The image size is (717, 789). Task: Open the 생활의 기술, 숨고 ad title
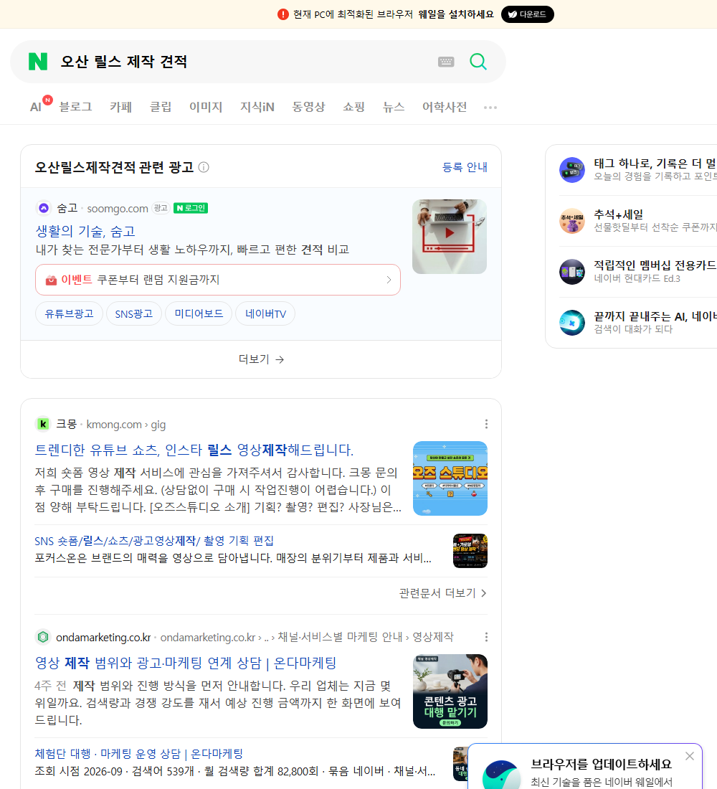(x=85, y=231)
